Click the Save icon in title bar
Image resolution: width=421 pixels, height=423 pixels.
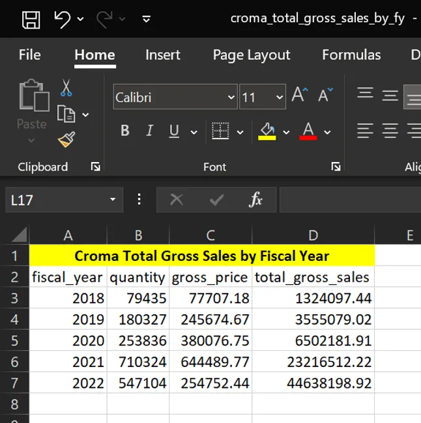[31, 19]
